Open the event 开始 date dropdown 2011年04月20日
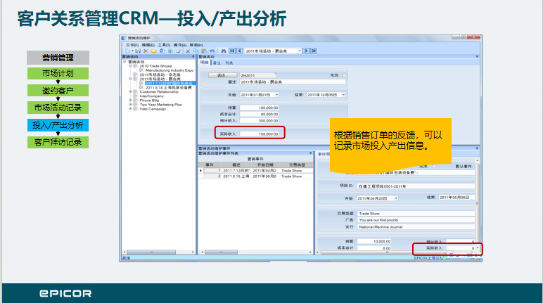 pyautogui.click(x=396, y=198)
